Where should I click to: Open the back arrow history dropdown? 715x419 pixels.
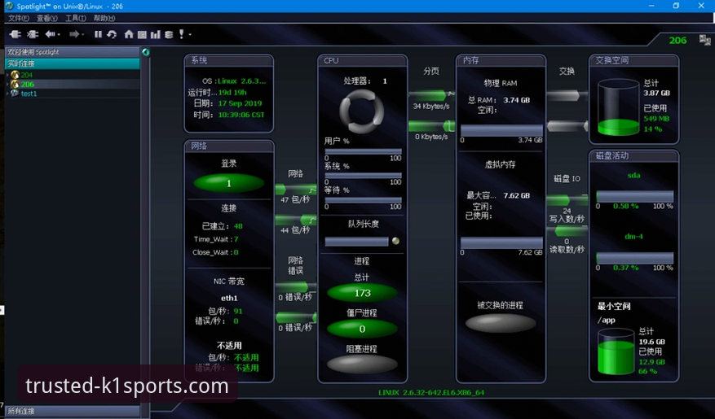59,35
